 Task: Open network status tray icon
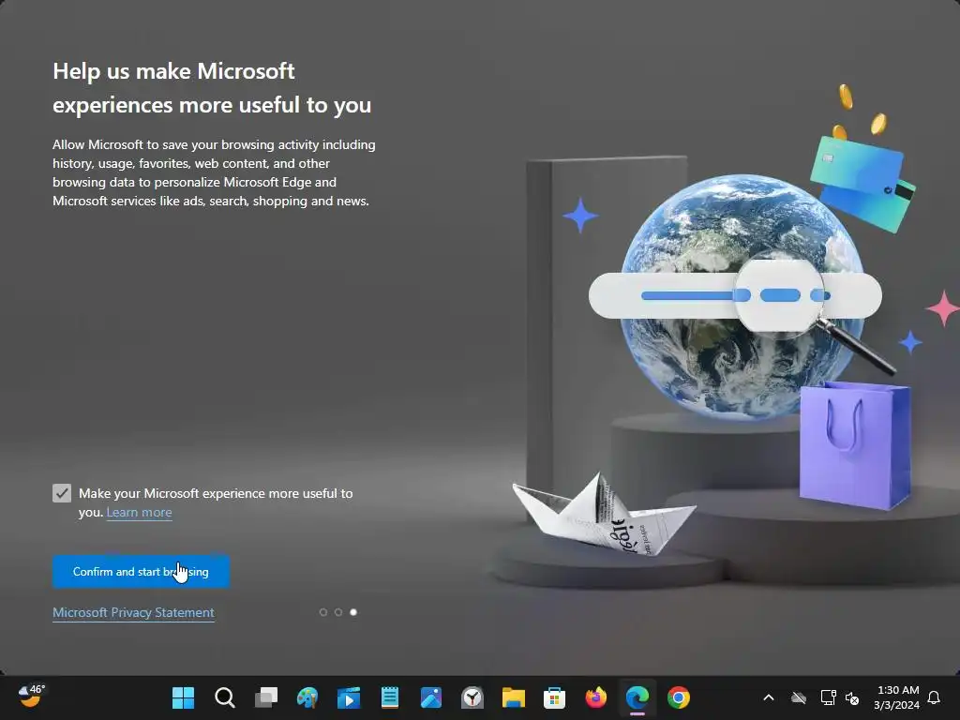click(829, 697)
